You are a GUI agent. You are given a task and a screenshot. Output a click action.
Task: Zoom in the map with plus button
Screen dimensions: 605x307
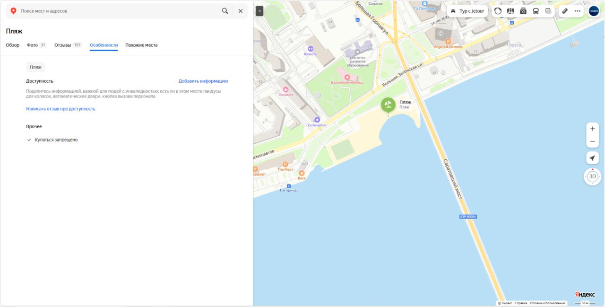pyautogui.click(x=592, y=129)
